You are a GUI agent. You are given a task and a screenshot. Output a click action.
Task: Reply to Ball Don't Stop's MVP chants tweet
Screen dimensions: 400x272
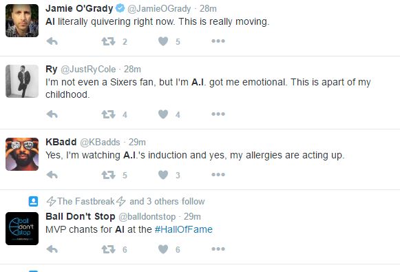[x=52, y=249]
